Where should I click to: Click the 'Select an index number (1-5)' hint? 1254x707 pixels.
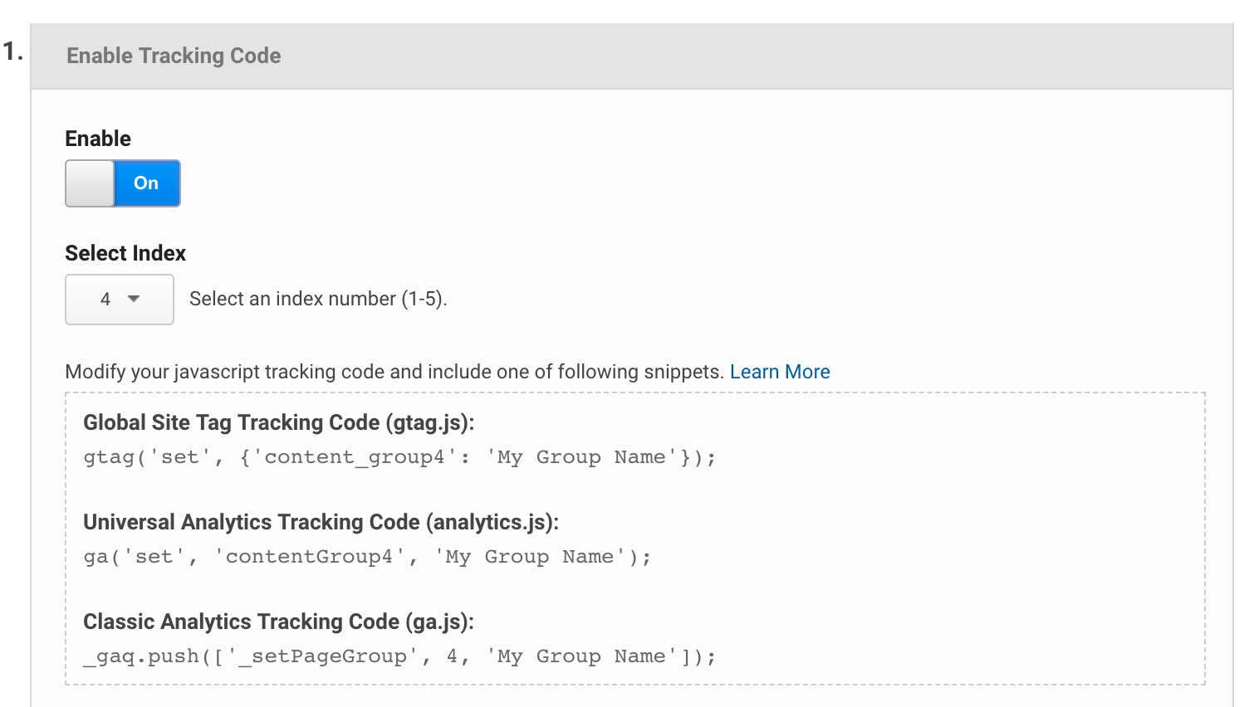coord(318,299)
